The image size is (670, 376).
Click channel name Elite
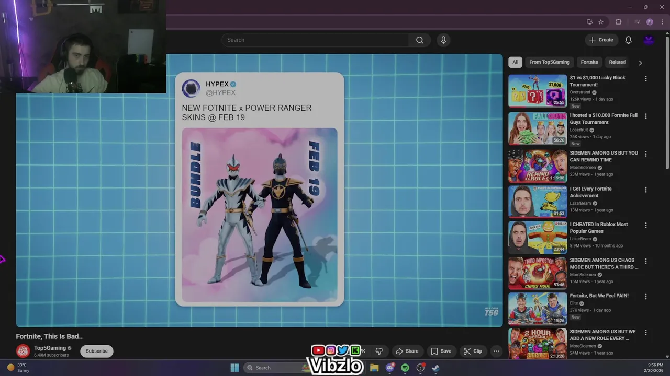point(574,303)
